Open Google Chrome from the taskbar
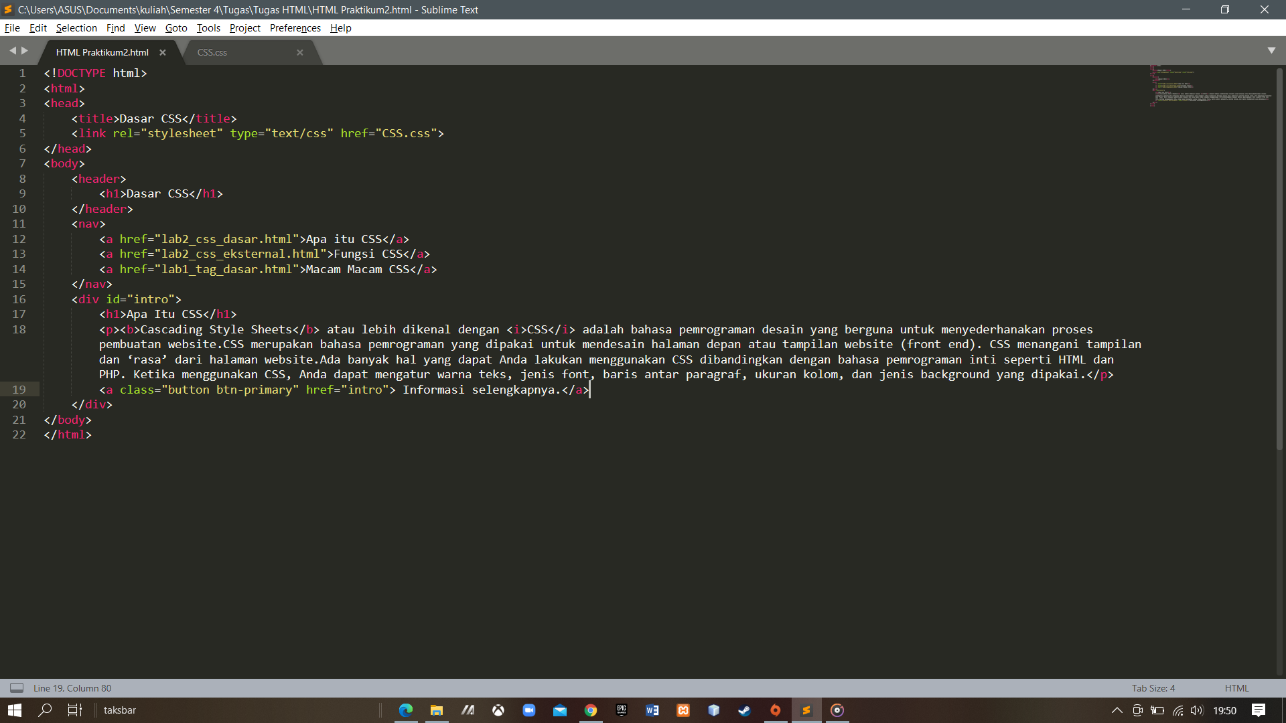This screenshot has width=1286, height=723. click(591, 710)
